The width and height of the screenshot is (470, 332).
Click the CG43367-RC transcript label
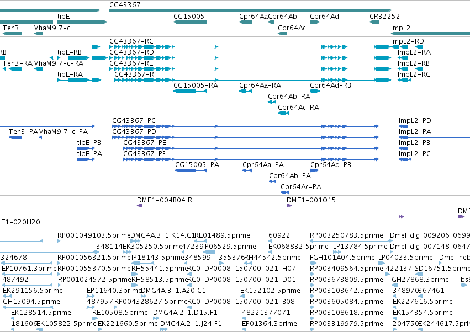point(131,41)
